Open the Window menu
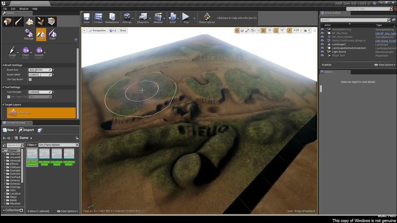This screenshot has height=223, width=397. point(24,9)
